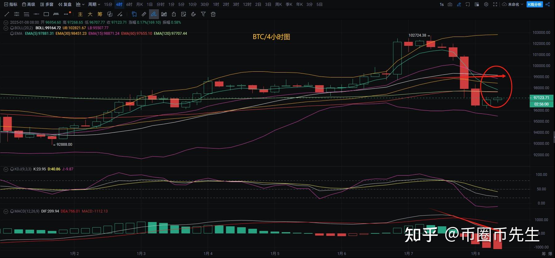Toggle the KDJ indicator alert bell
The image size is (555, 258).
click(x=12, y=169)
